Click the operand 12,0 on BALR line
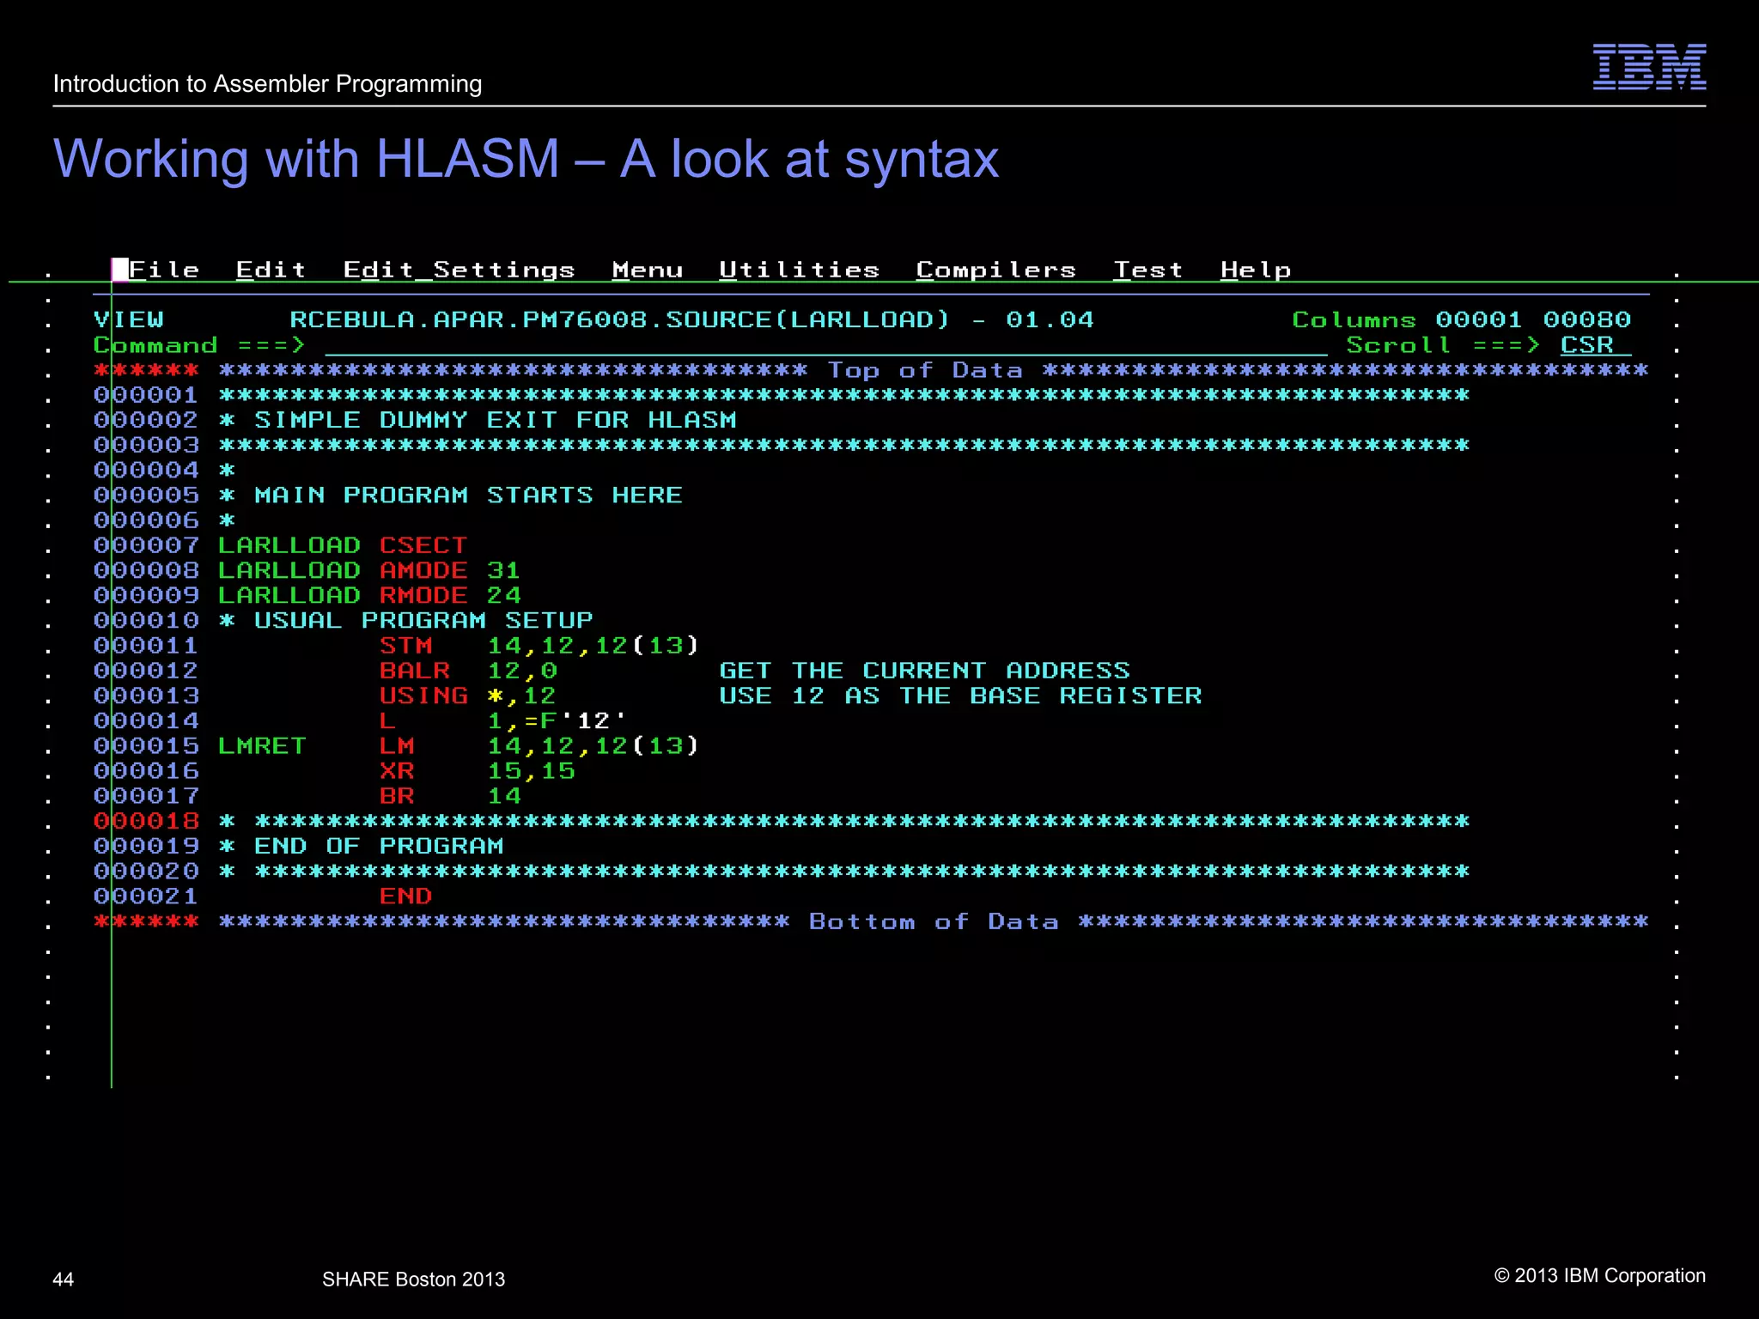 (x=522, y=671)
